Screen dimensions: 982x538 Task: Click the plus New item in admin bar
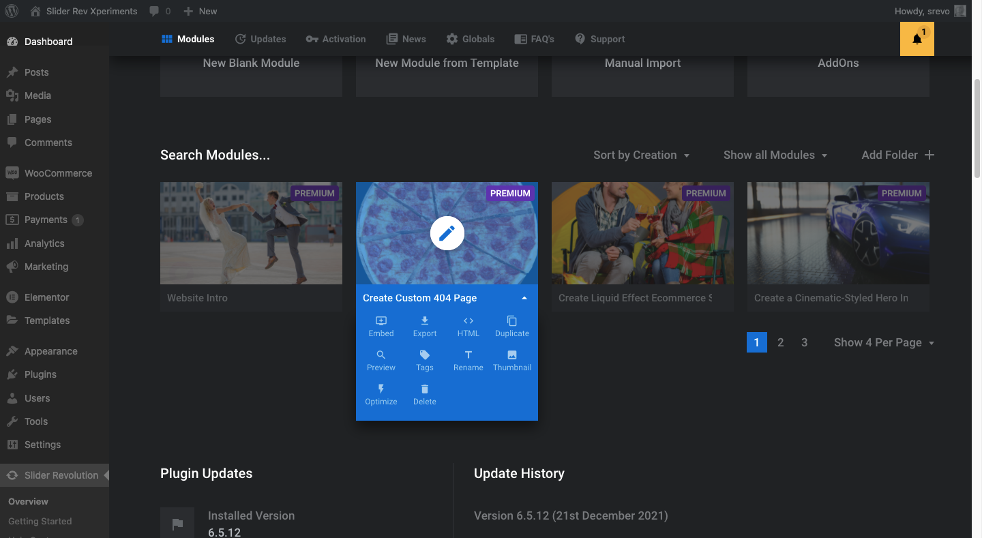click(x=200, y=11)
